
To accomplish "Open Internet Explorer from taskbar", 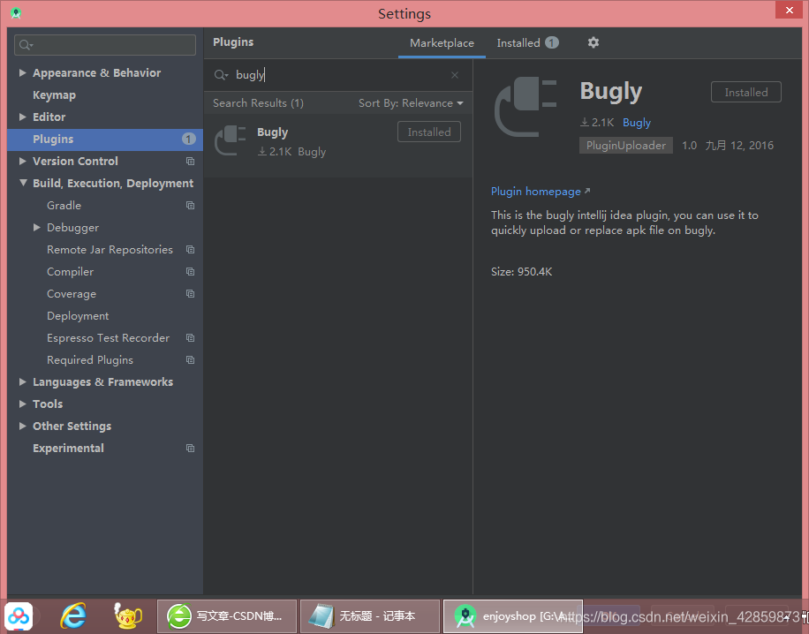I will 74,616.
